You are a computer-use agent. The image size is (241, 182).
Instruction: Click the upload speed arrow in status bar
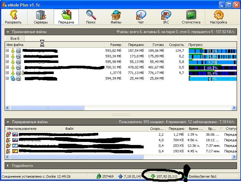tap(120, 176)
